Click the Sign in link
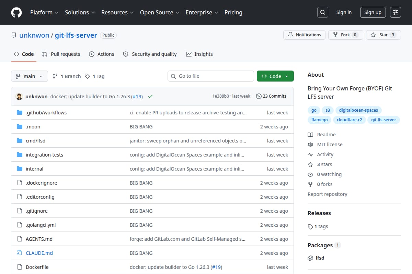The image size is (412, 274). [344, 12]
